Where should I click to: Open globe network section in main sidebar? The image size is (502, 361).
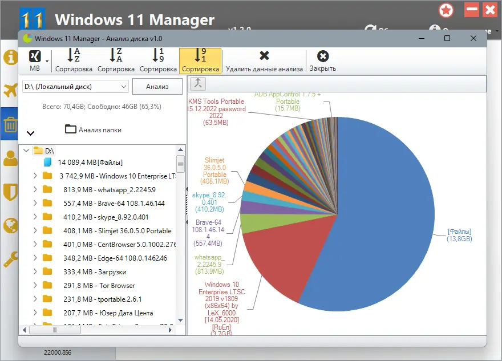(x=10, y=226)
